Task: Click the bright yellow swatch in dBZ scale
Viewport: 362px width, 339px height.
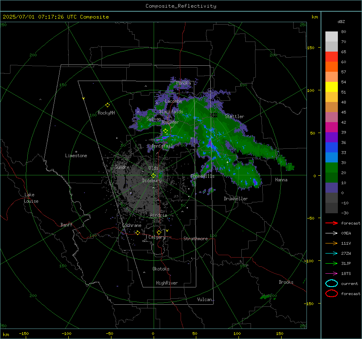Action: (x=331, y=87)
